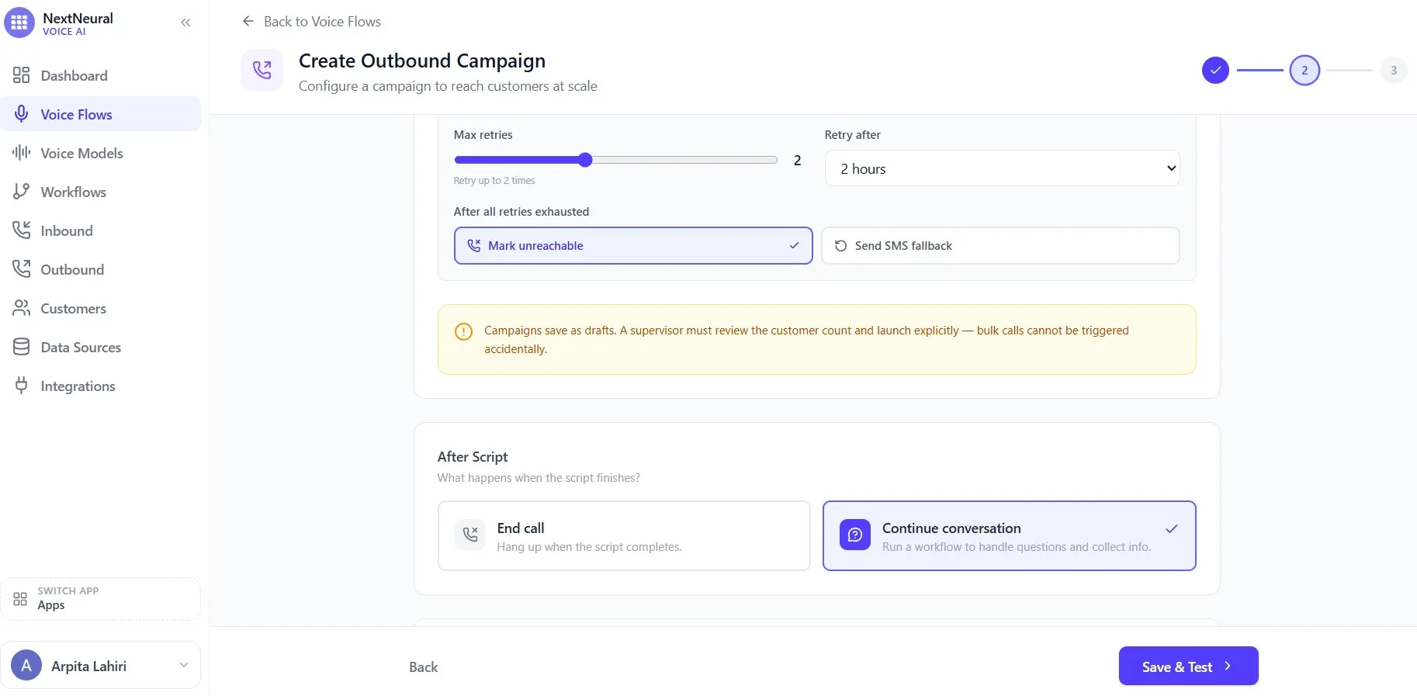The width and height of the screenshot is (1417, 696).
Task: Click the Workflows branch icon
Action: [22, 192]
